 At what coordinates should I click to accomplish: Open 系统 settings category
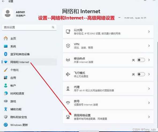point(29,46)
